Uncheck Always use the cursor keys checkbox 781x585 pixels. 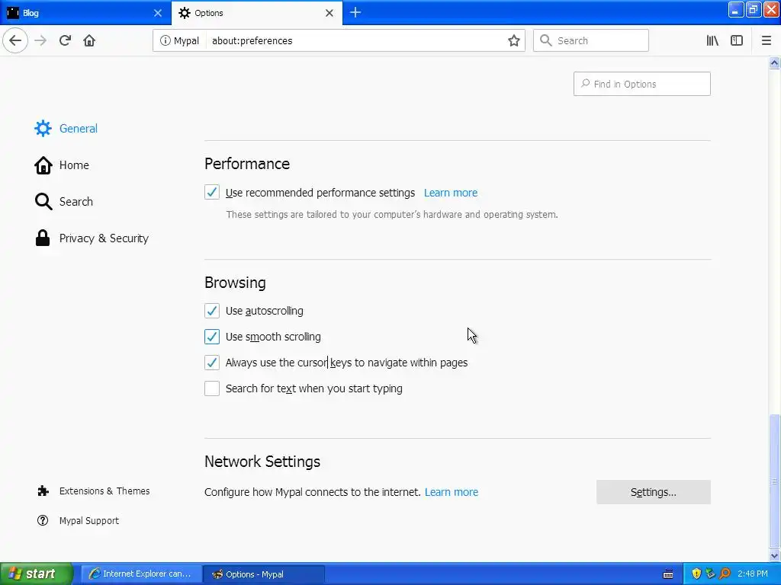(x=212, y=362)
